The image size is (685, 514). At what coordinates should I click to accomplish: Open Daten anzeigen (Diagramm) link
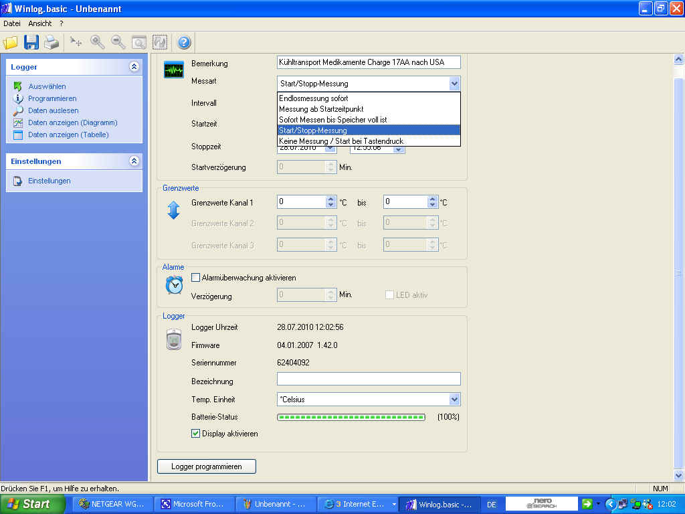tap(73, 123)
